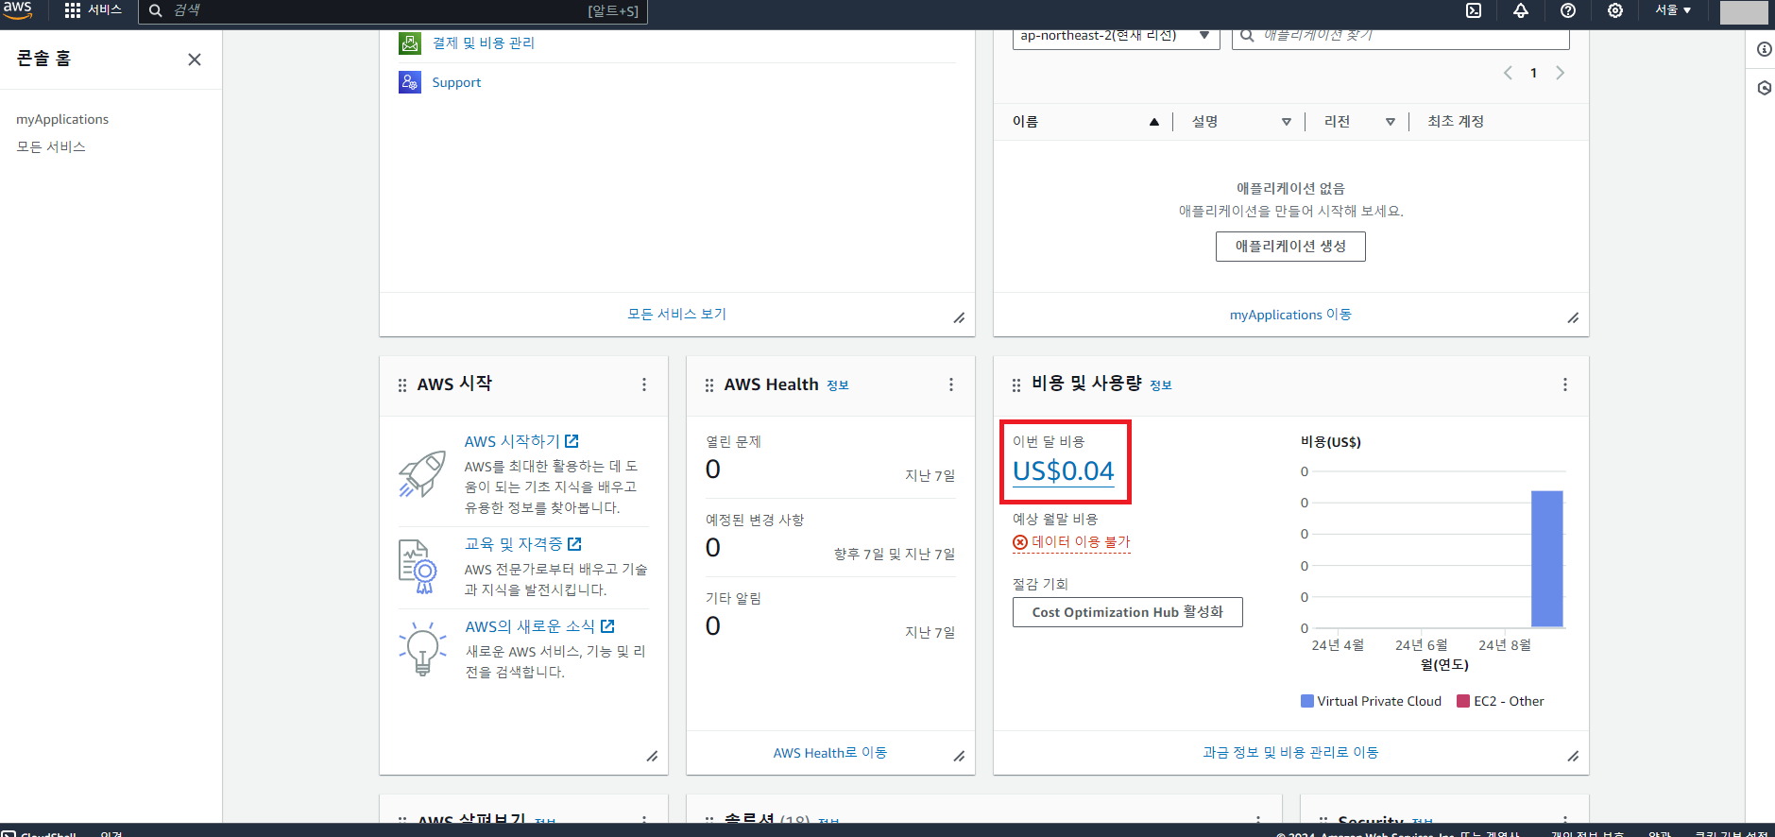Click 데이터 이용 불가 forecast status
The width and height of the screenshot is (1775, 837).
tap(1071, 542)
